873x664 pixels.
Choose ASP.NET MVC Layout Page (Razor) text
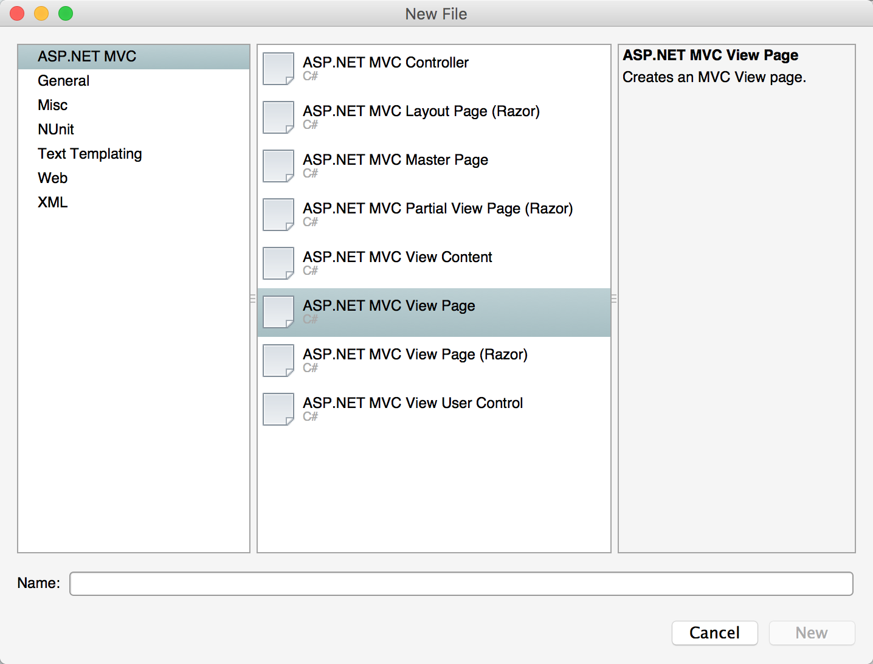(x=421, y=111)
